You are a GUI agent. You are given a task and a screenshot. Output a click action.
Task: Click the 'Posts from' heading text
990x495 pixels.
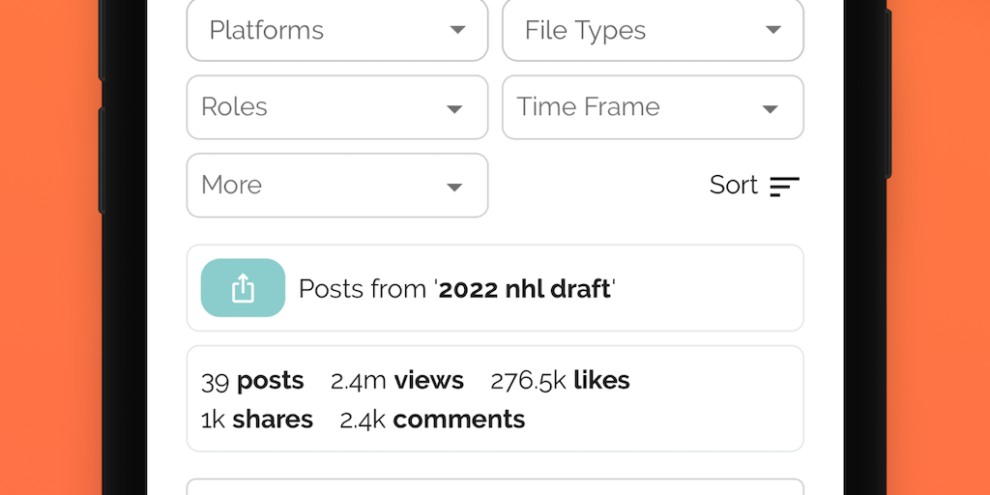(x=362, y=289)
